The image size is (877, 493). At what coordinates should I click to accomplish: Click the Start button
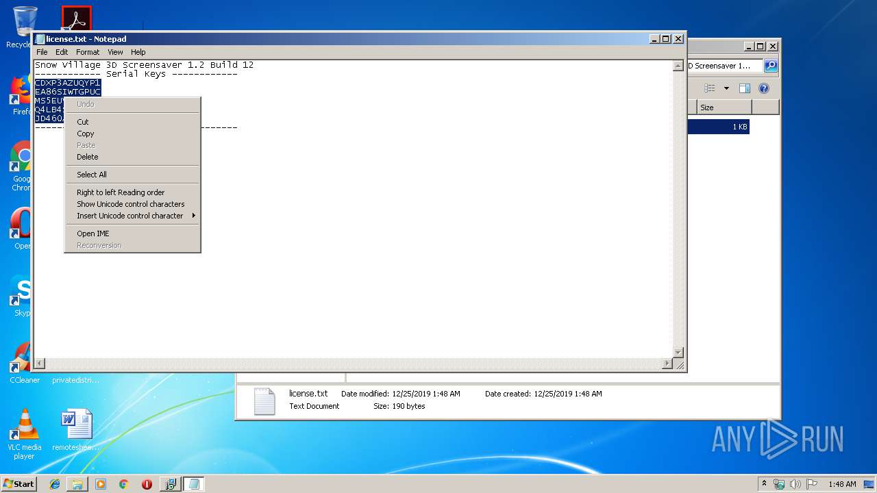[19, 483]
